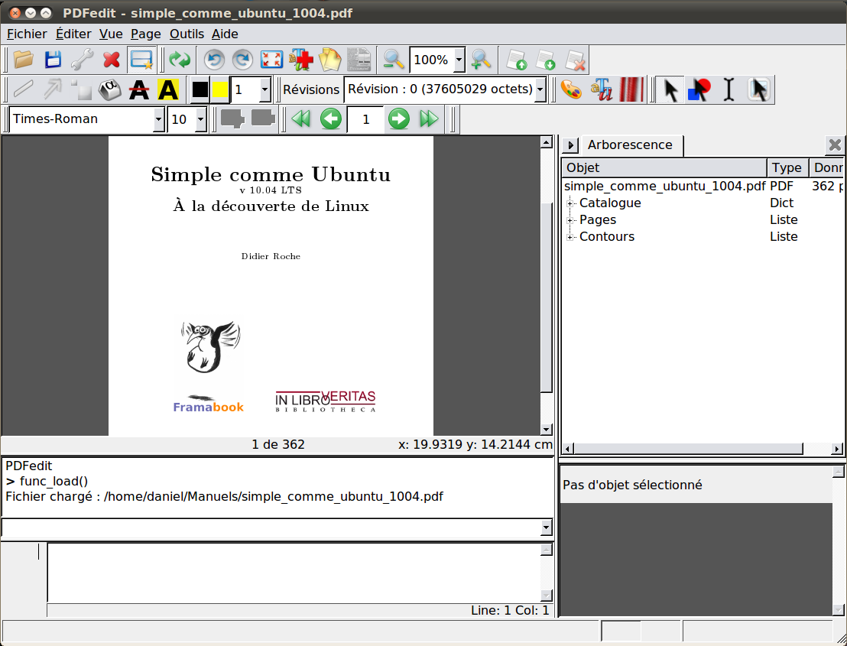
Task: Click the green next page arrow
Action: pos(399,119)
